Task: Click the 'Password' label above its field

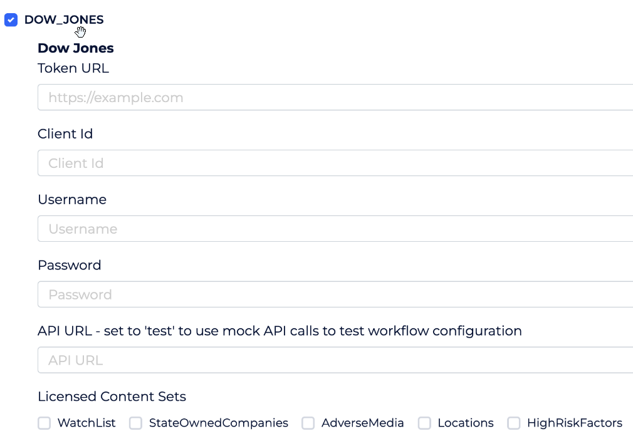Action: [x=70, y=266]
